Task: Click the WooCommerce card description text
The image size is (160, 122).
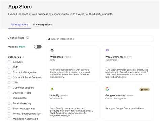Action: (x=127, y=73)
